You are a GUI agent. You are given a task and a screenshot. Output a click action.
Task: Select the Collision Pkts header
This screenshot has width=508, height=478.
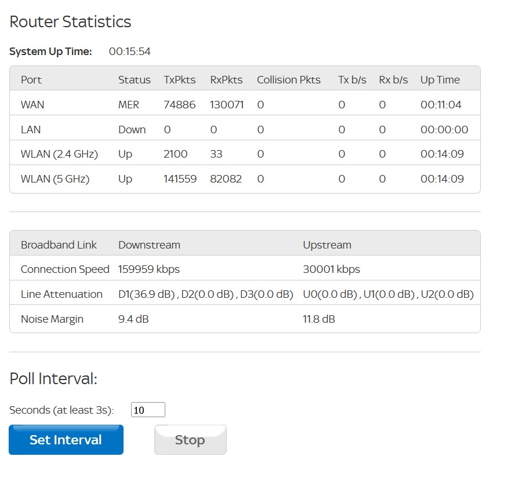point(289,79)
